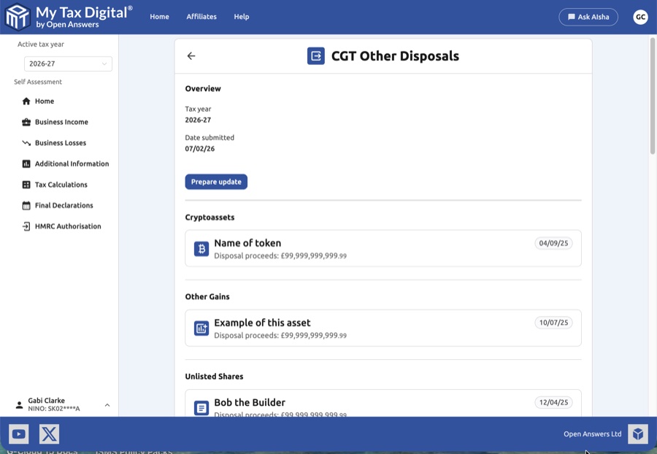This screenshot has height=454, width=657.
Task: Click the Bitcoin icon beside Name of token
Action: (x=200, y=248)
